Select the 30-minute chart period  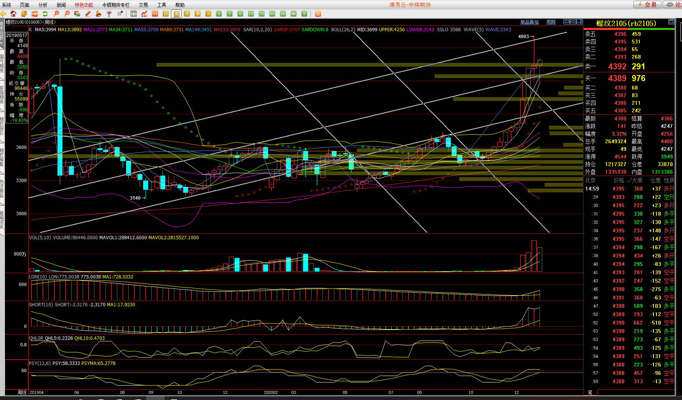[x=262, y=14]
